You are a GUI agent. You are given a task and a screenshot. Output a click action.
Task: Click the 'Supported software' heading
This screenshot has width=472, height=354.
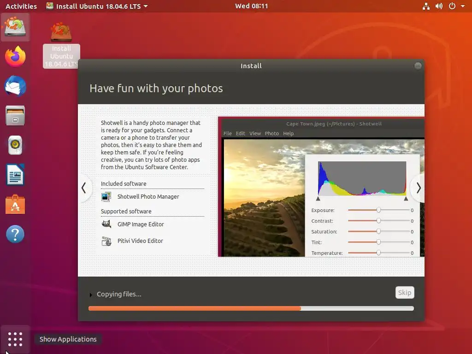click(x=126, y=211)
